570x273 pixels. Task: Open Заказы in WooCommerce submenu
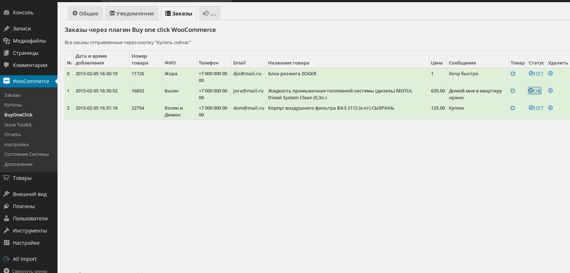pos(12,95)
